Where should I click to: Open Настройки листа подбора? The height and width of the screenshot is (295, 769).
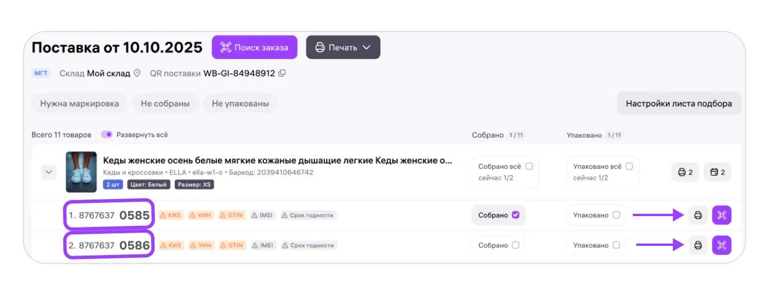point(679,104)
